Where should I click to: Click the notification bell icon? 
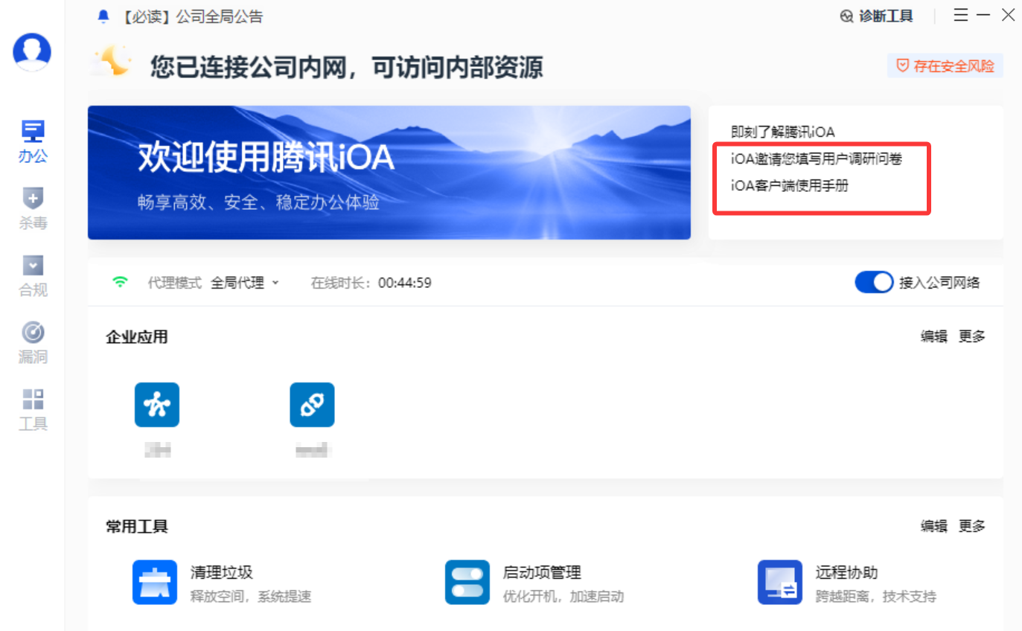(103, 17)
